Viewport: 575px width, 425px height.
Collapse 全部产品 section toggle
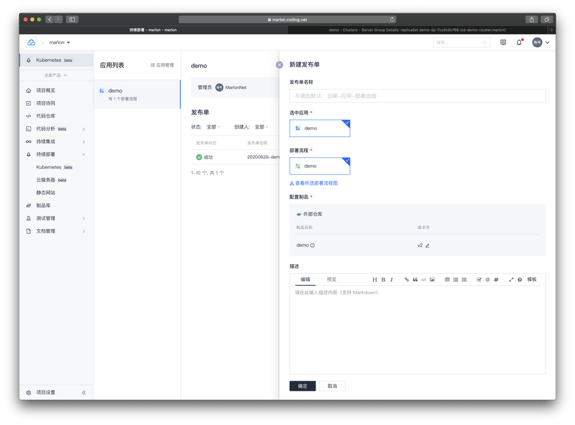coord(56,75)
